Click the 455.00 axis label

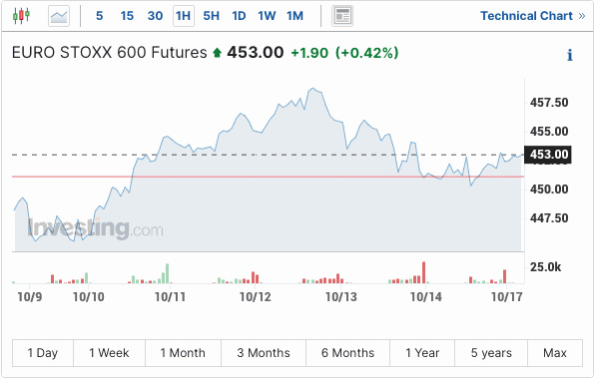coord(549,132)
